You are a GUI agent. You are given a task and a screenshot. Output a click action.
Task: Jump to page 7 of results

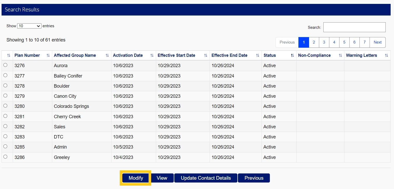[x=364, y=42]
